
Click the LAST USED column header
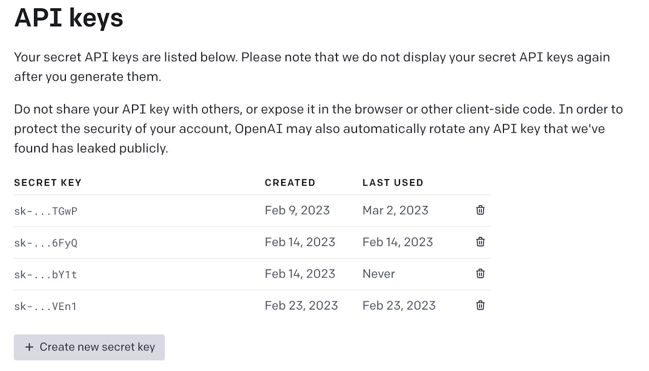(x=393, y=182)
